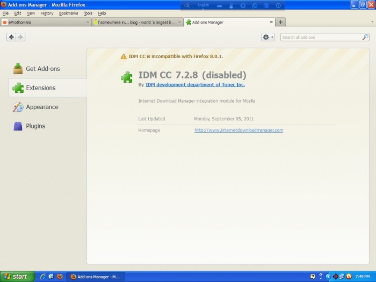The width and height of the screenshot is (376, 282).
Task: Click the help icon in system tray
Action: 313,277
